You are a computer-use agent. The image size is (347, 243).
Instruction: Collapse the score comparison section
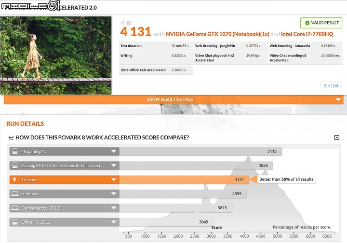point(336,137)
